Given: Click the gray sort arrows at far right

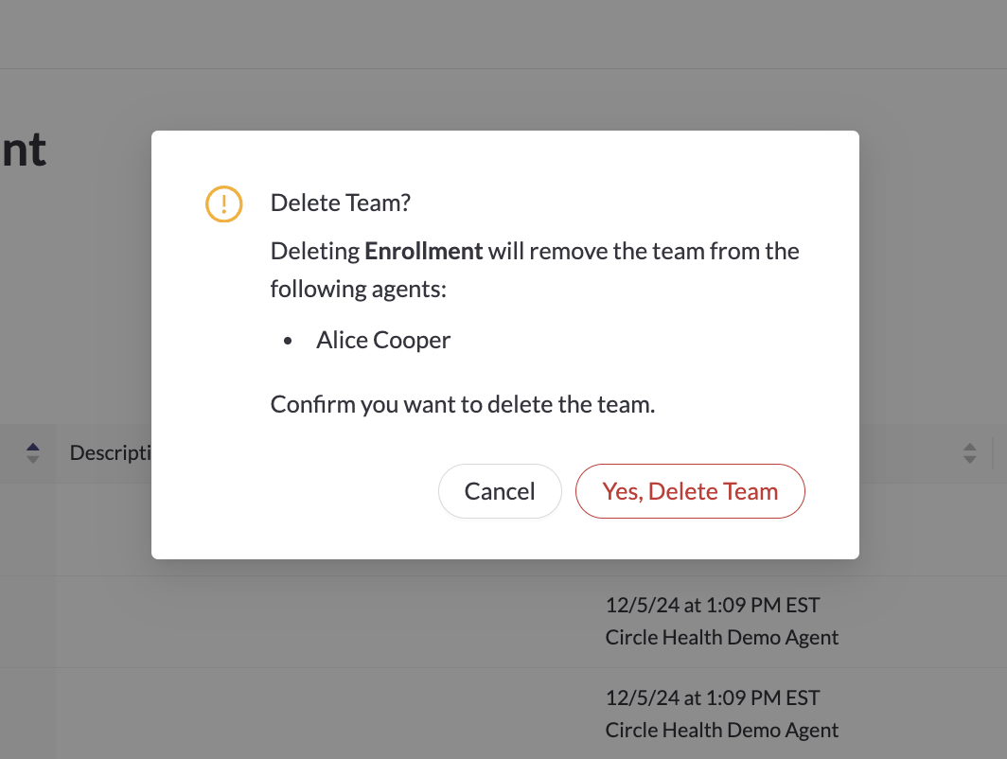Looking at the screenshot, I should point(969,453).
